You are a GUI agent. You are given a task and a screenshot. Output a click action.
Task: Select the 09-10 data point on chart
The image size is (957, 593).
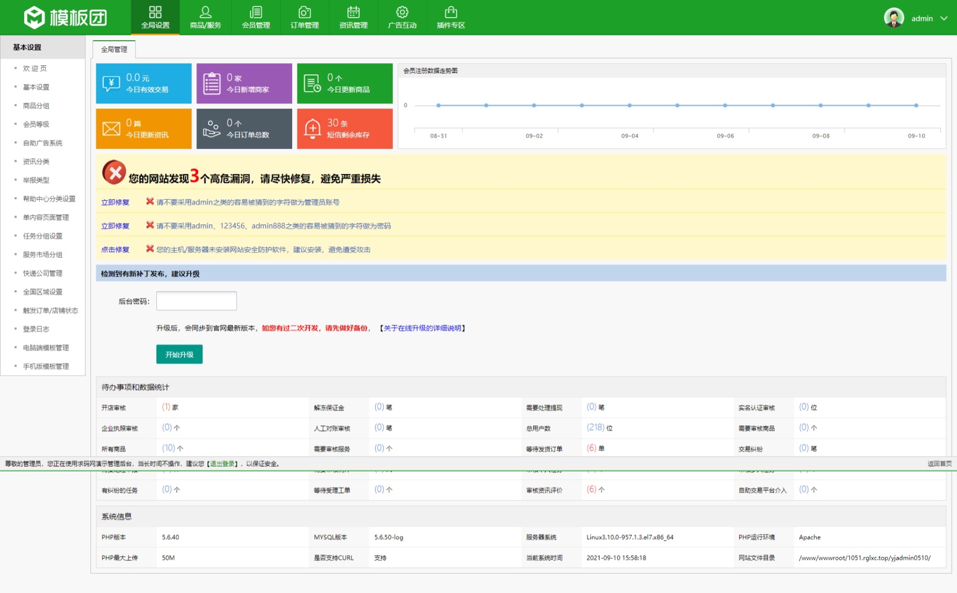click(916, 105)
